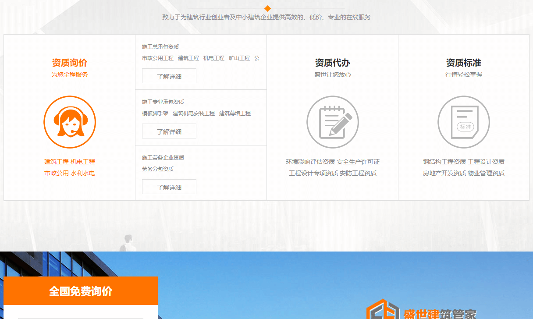Screen dimensions: 533x319
Task: Click 安全生产许可证 link
Action: pos(359,161)
